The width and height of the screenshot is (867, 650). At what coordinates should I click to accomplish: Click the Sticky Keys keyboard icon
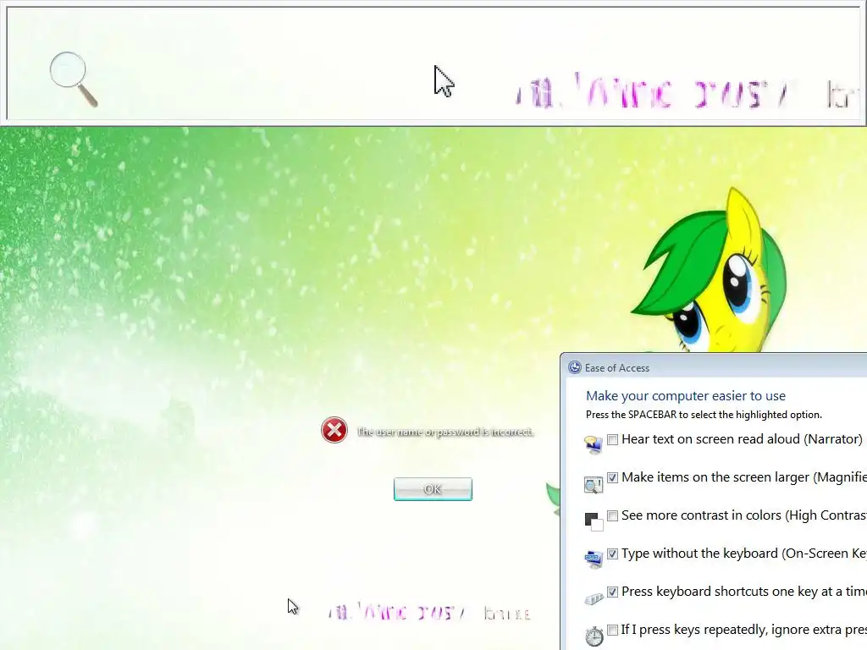(x=594, y=598)
